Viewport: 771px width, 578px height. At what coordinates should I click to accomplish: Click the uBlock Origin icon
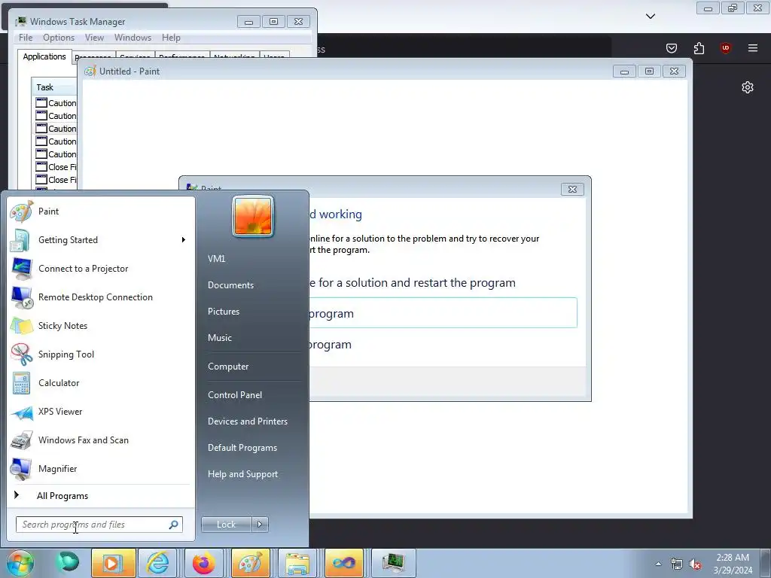pos(725,48)
